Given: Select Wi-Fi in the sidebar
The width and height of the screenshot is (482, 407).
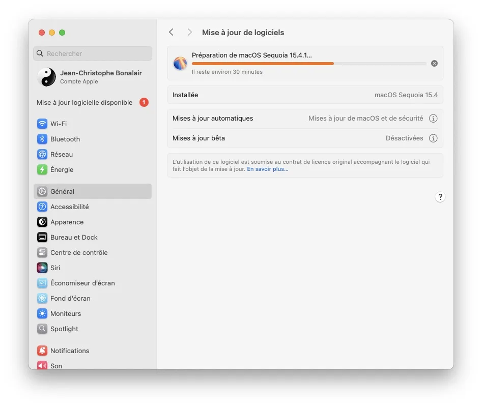Looking at the screenshot, I should [93, 124].
